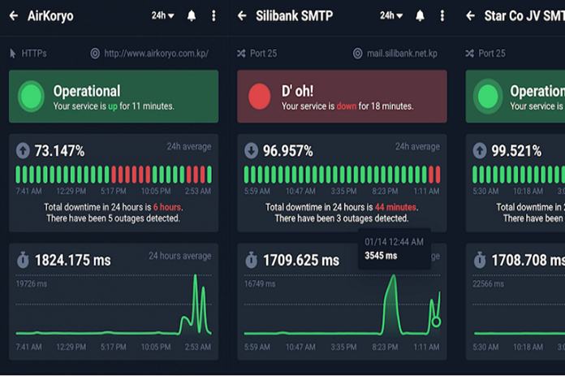The width and height of the screenshot is (565, 376).
Task: Open the Silibank SMTP 24h period dropdown
Action: [391, 15]
